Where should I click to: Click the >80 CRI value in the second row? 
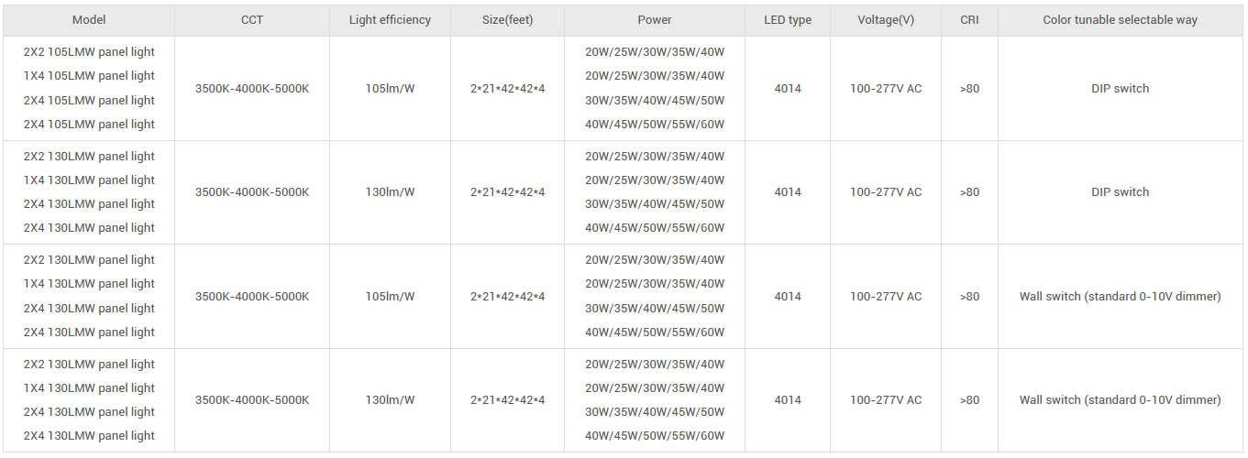pos(969,192)
